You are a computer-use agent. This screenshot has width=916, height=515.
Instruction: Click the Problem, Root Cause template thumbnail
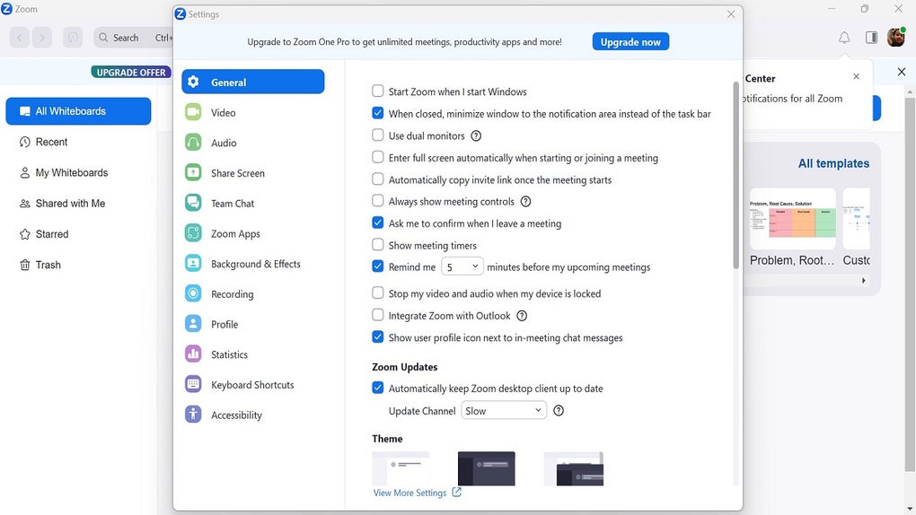coord(793,219)
